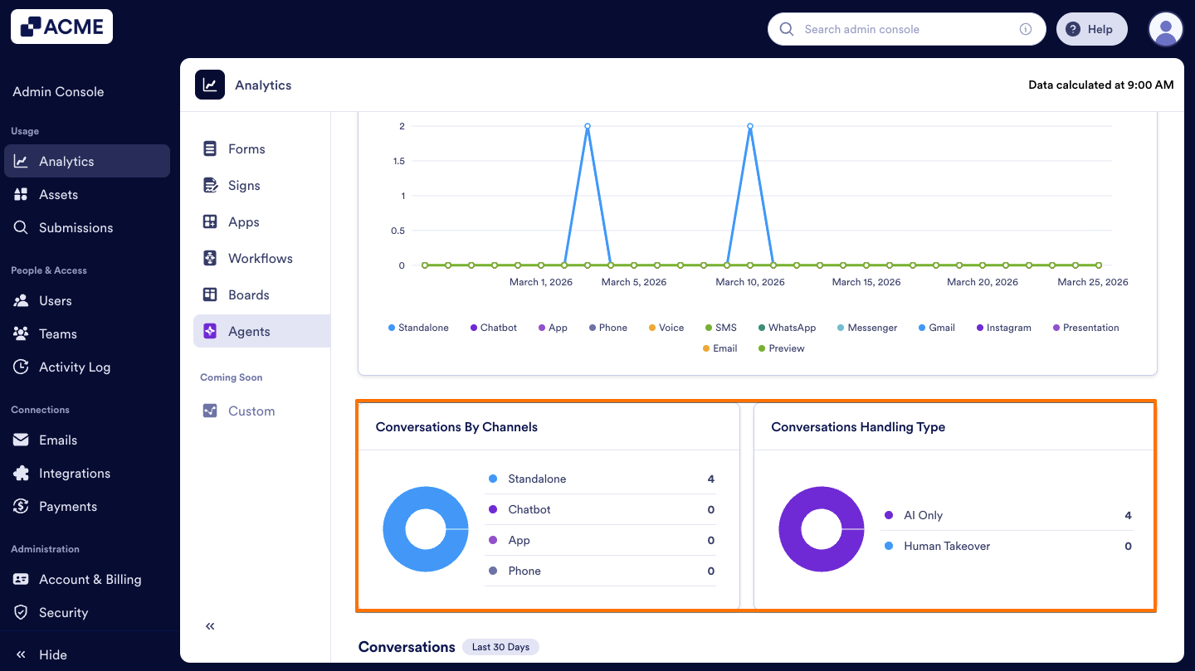Open the Last 30 Days filter

pyautogui.click(x=500, y=646)
